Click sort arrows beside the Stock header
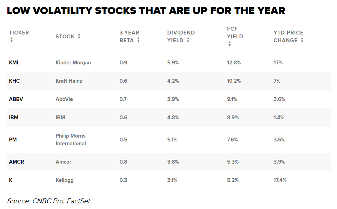 coord(79,36)
